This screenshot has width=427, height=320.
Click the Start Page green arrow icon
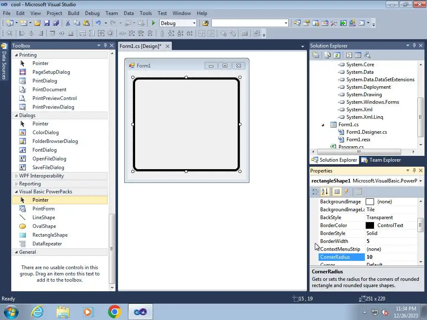[x=343, y=23]
